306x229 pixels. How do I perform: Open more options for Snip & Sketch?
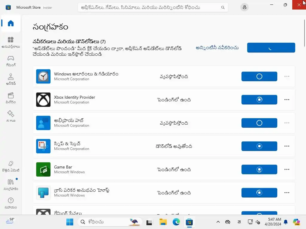coord(287,146)
